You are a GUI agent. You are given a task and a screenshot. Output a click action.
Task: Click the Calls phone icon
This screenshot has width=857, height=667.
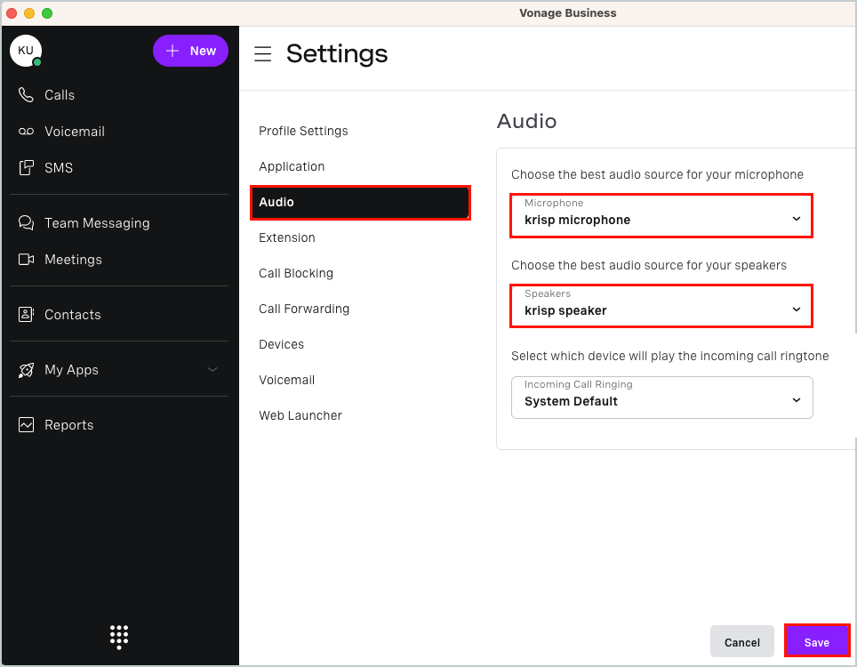[x=26, y=95]
